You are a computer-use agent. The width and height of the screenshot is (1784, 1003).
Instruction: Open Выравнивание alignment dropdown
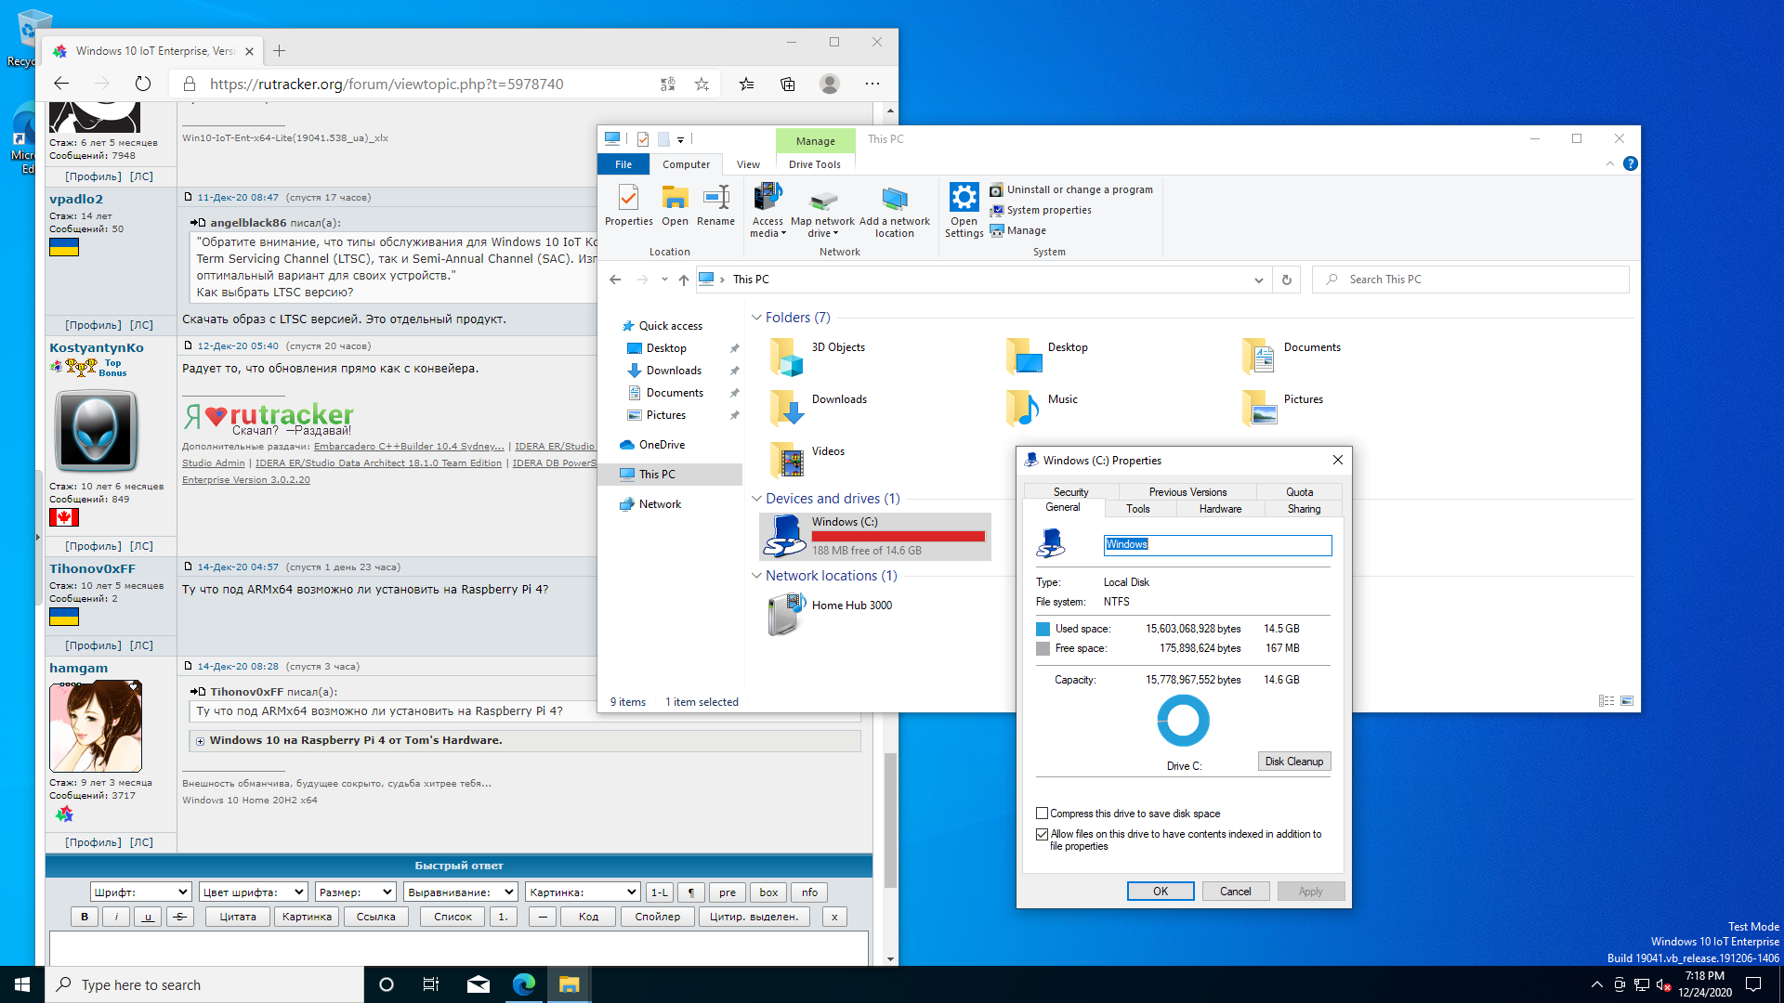coord(461,892)
